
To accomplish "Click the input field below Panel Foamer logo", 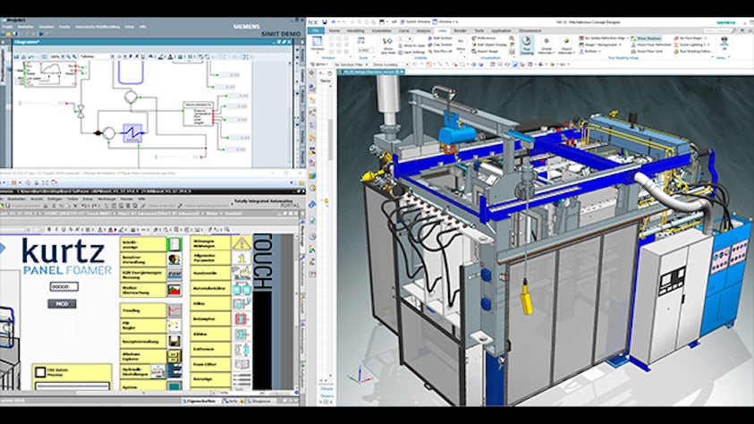I will click(x=64, y=286).
